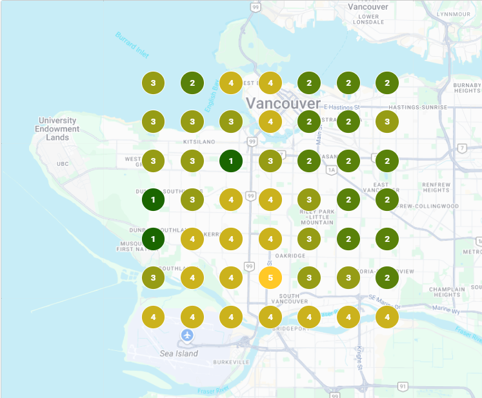Click the LOWER LONSDALE label

(368, 19)
